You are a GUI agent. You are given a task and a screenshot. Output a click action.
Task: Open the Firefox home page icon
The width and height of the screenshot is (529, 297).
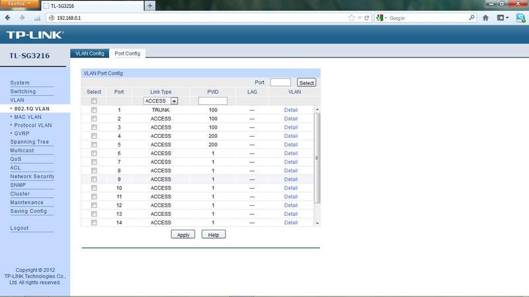(x=485, y=18)
